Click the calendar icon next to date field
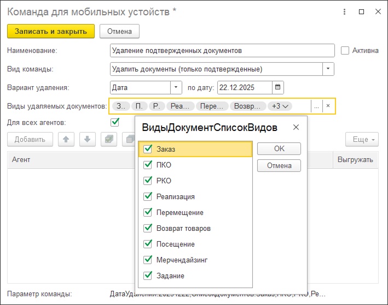Viewport: 388px width, 305px height. point(278,87)
